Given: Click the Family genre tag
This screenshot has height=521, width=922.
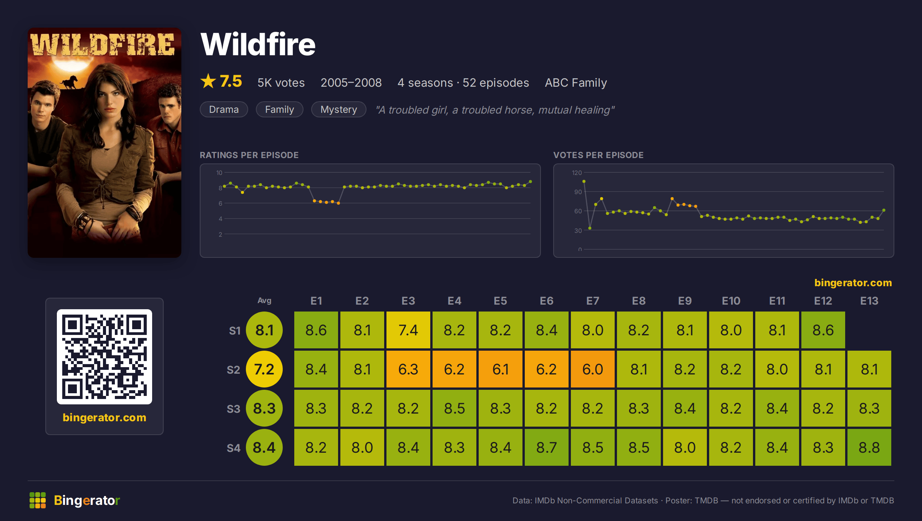Looking at the screenshot, I should (x=280, y=110).
